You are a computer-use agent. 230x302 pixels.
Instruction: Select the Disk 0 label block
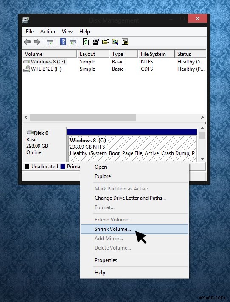coord(45,144)
